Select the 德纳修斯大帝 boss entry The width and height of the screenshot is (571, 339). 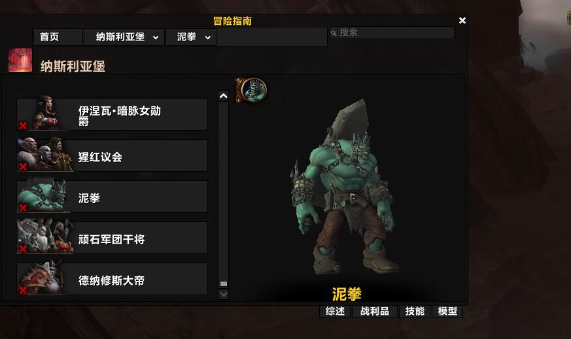[x=112, y=279]
